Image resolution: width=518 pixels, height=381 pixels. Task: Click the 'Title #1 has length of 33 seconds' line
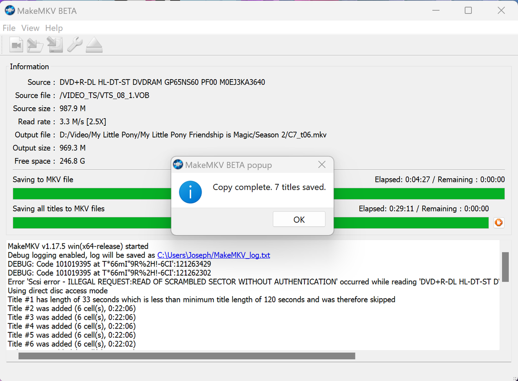coord(202,300)
